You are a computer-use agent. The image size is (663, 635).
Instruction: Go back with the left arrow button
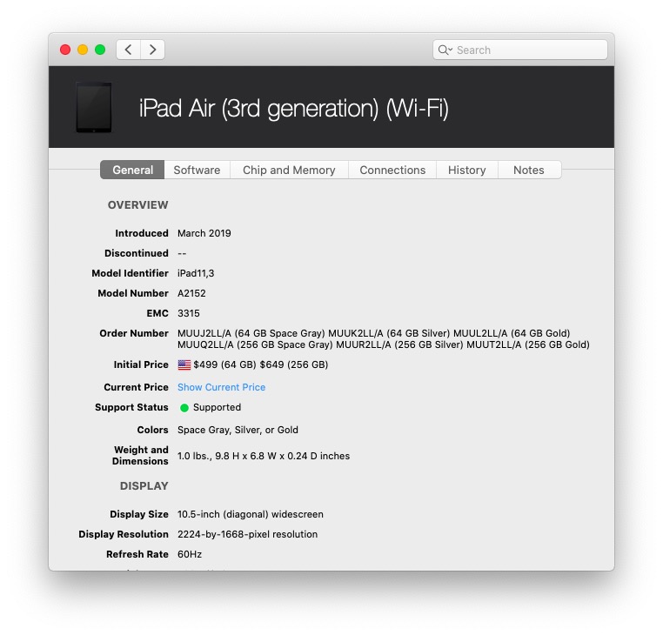(129, 50)
